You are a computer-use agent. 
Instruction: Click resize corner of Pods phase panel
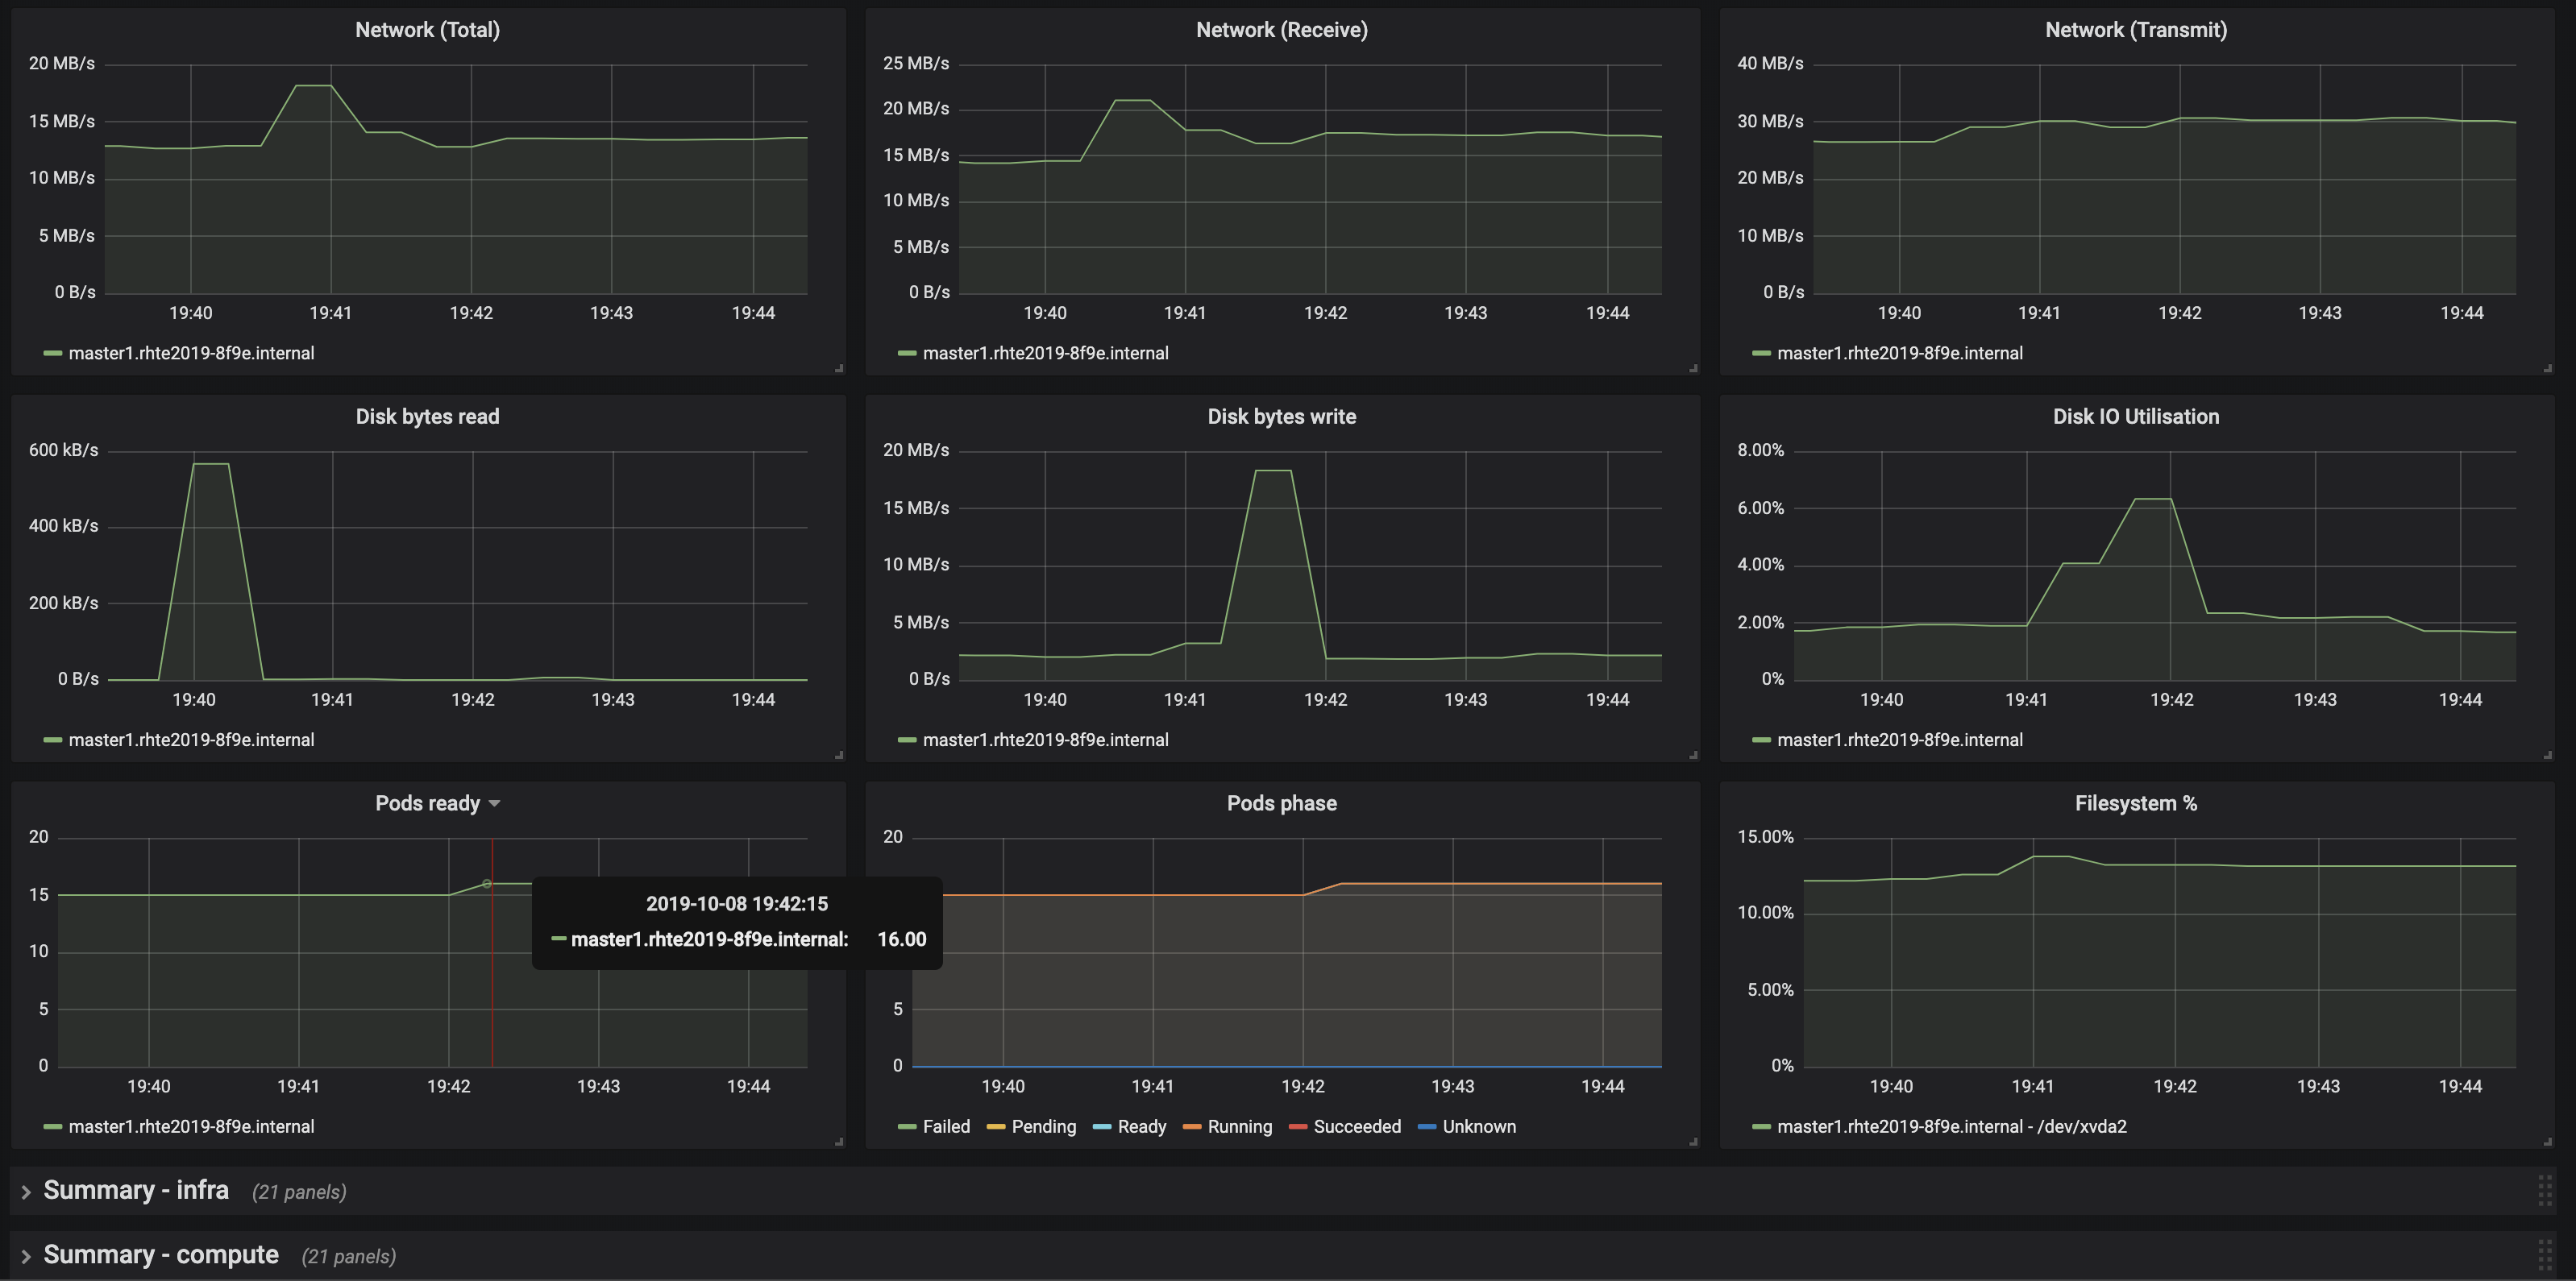[x=1693, y=1142]
